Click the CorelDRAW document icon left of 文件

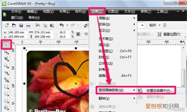point(5,15)
